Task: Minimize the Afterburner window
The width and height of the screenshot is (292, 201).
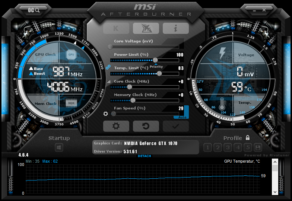Action: point(254,10)
